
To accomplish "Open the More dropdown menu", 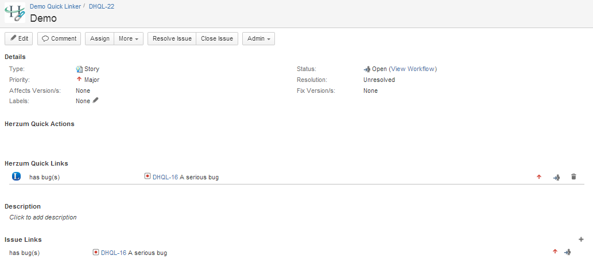I will [x=129, y=39].
